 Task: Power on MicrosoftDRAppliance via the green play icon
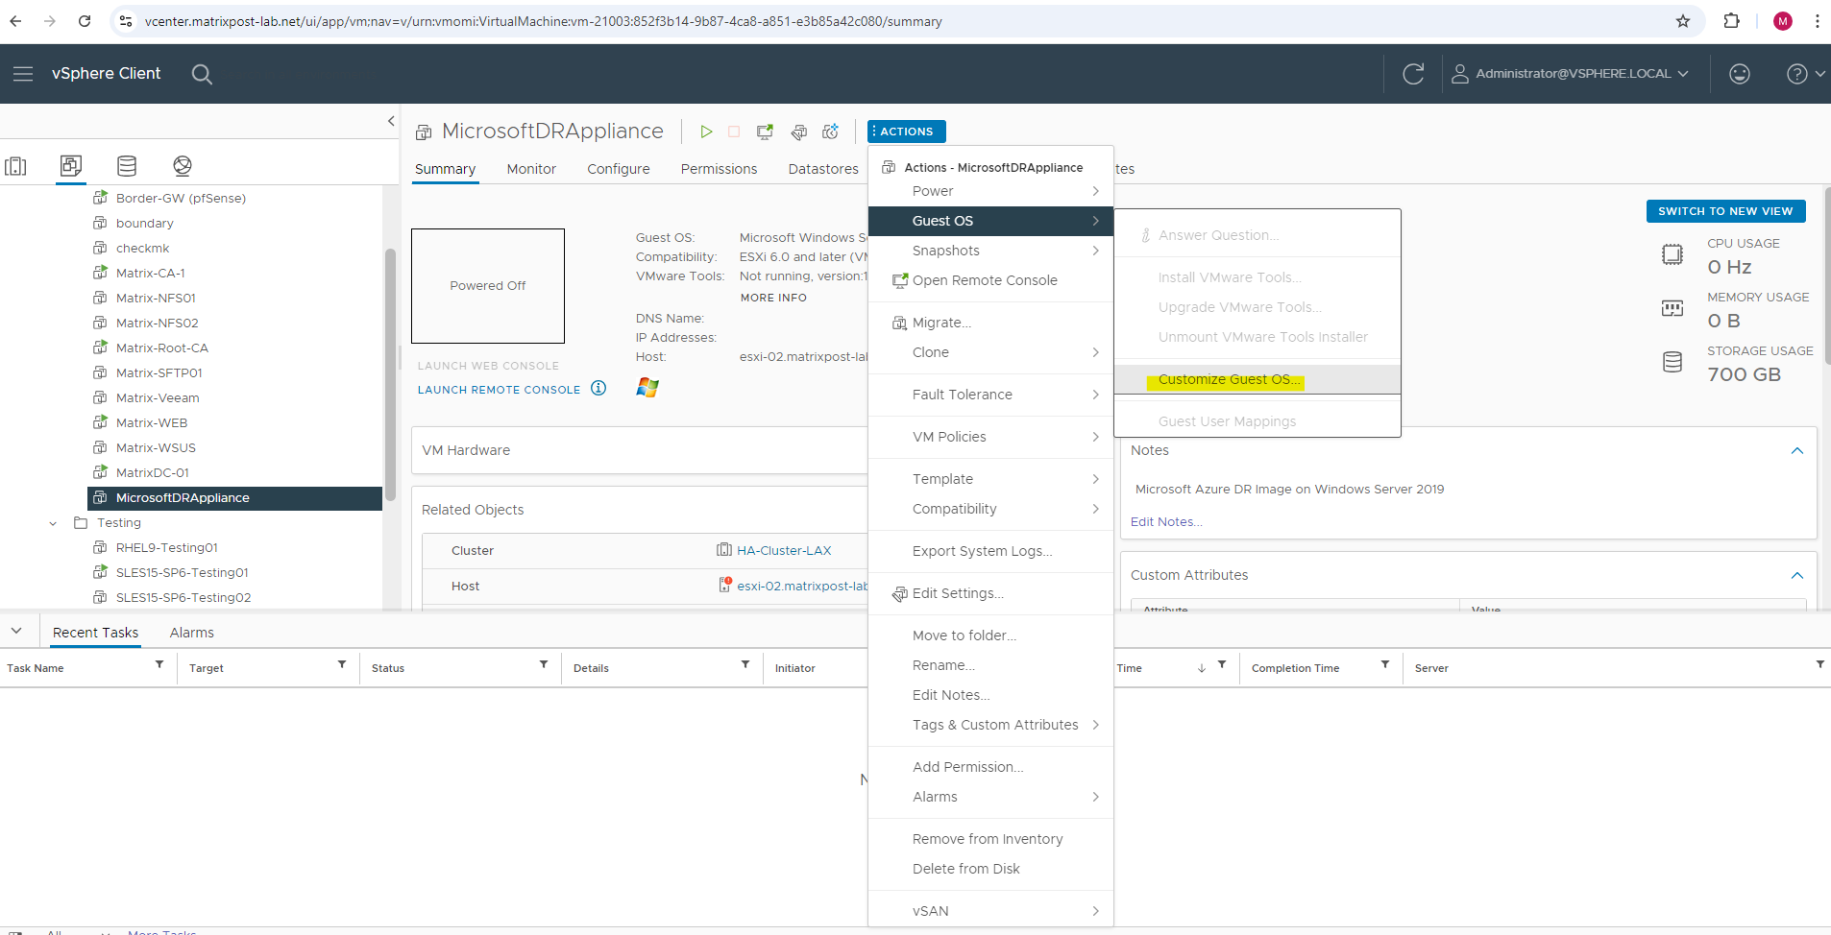[707, 132]
